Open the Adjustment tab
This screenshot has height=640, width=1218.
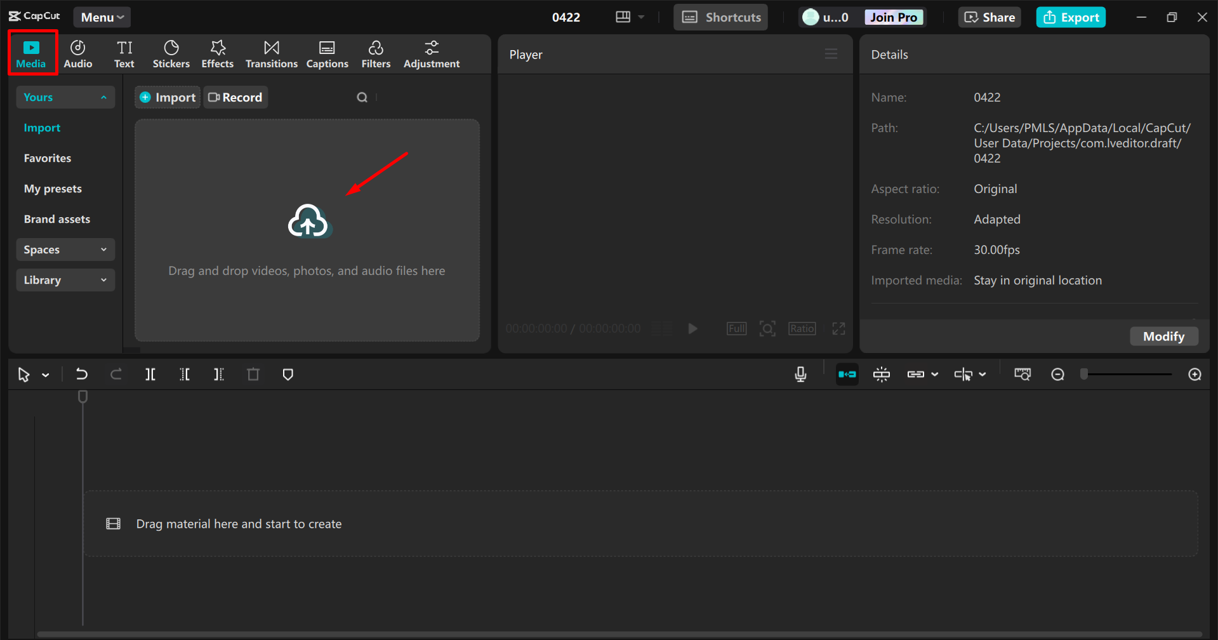coord(432,54)
